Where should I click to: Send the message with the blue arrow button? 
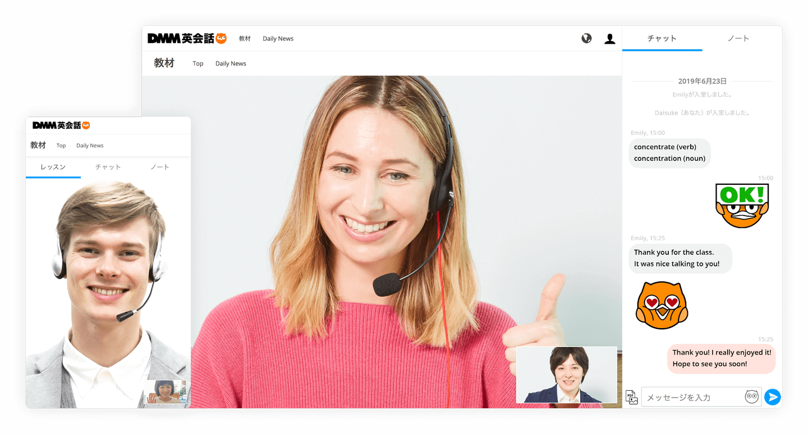[773, 397]
